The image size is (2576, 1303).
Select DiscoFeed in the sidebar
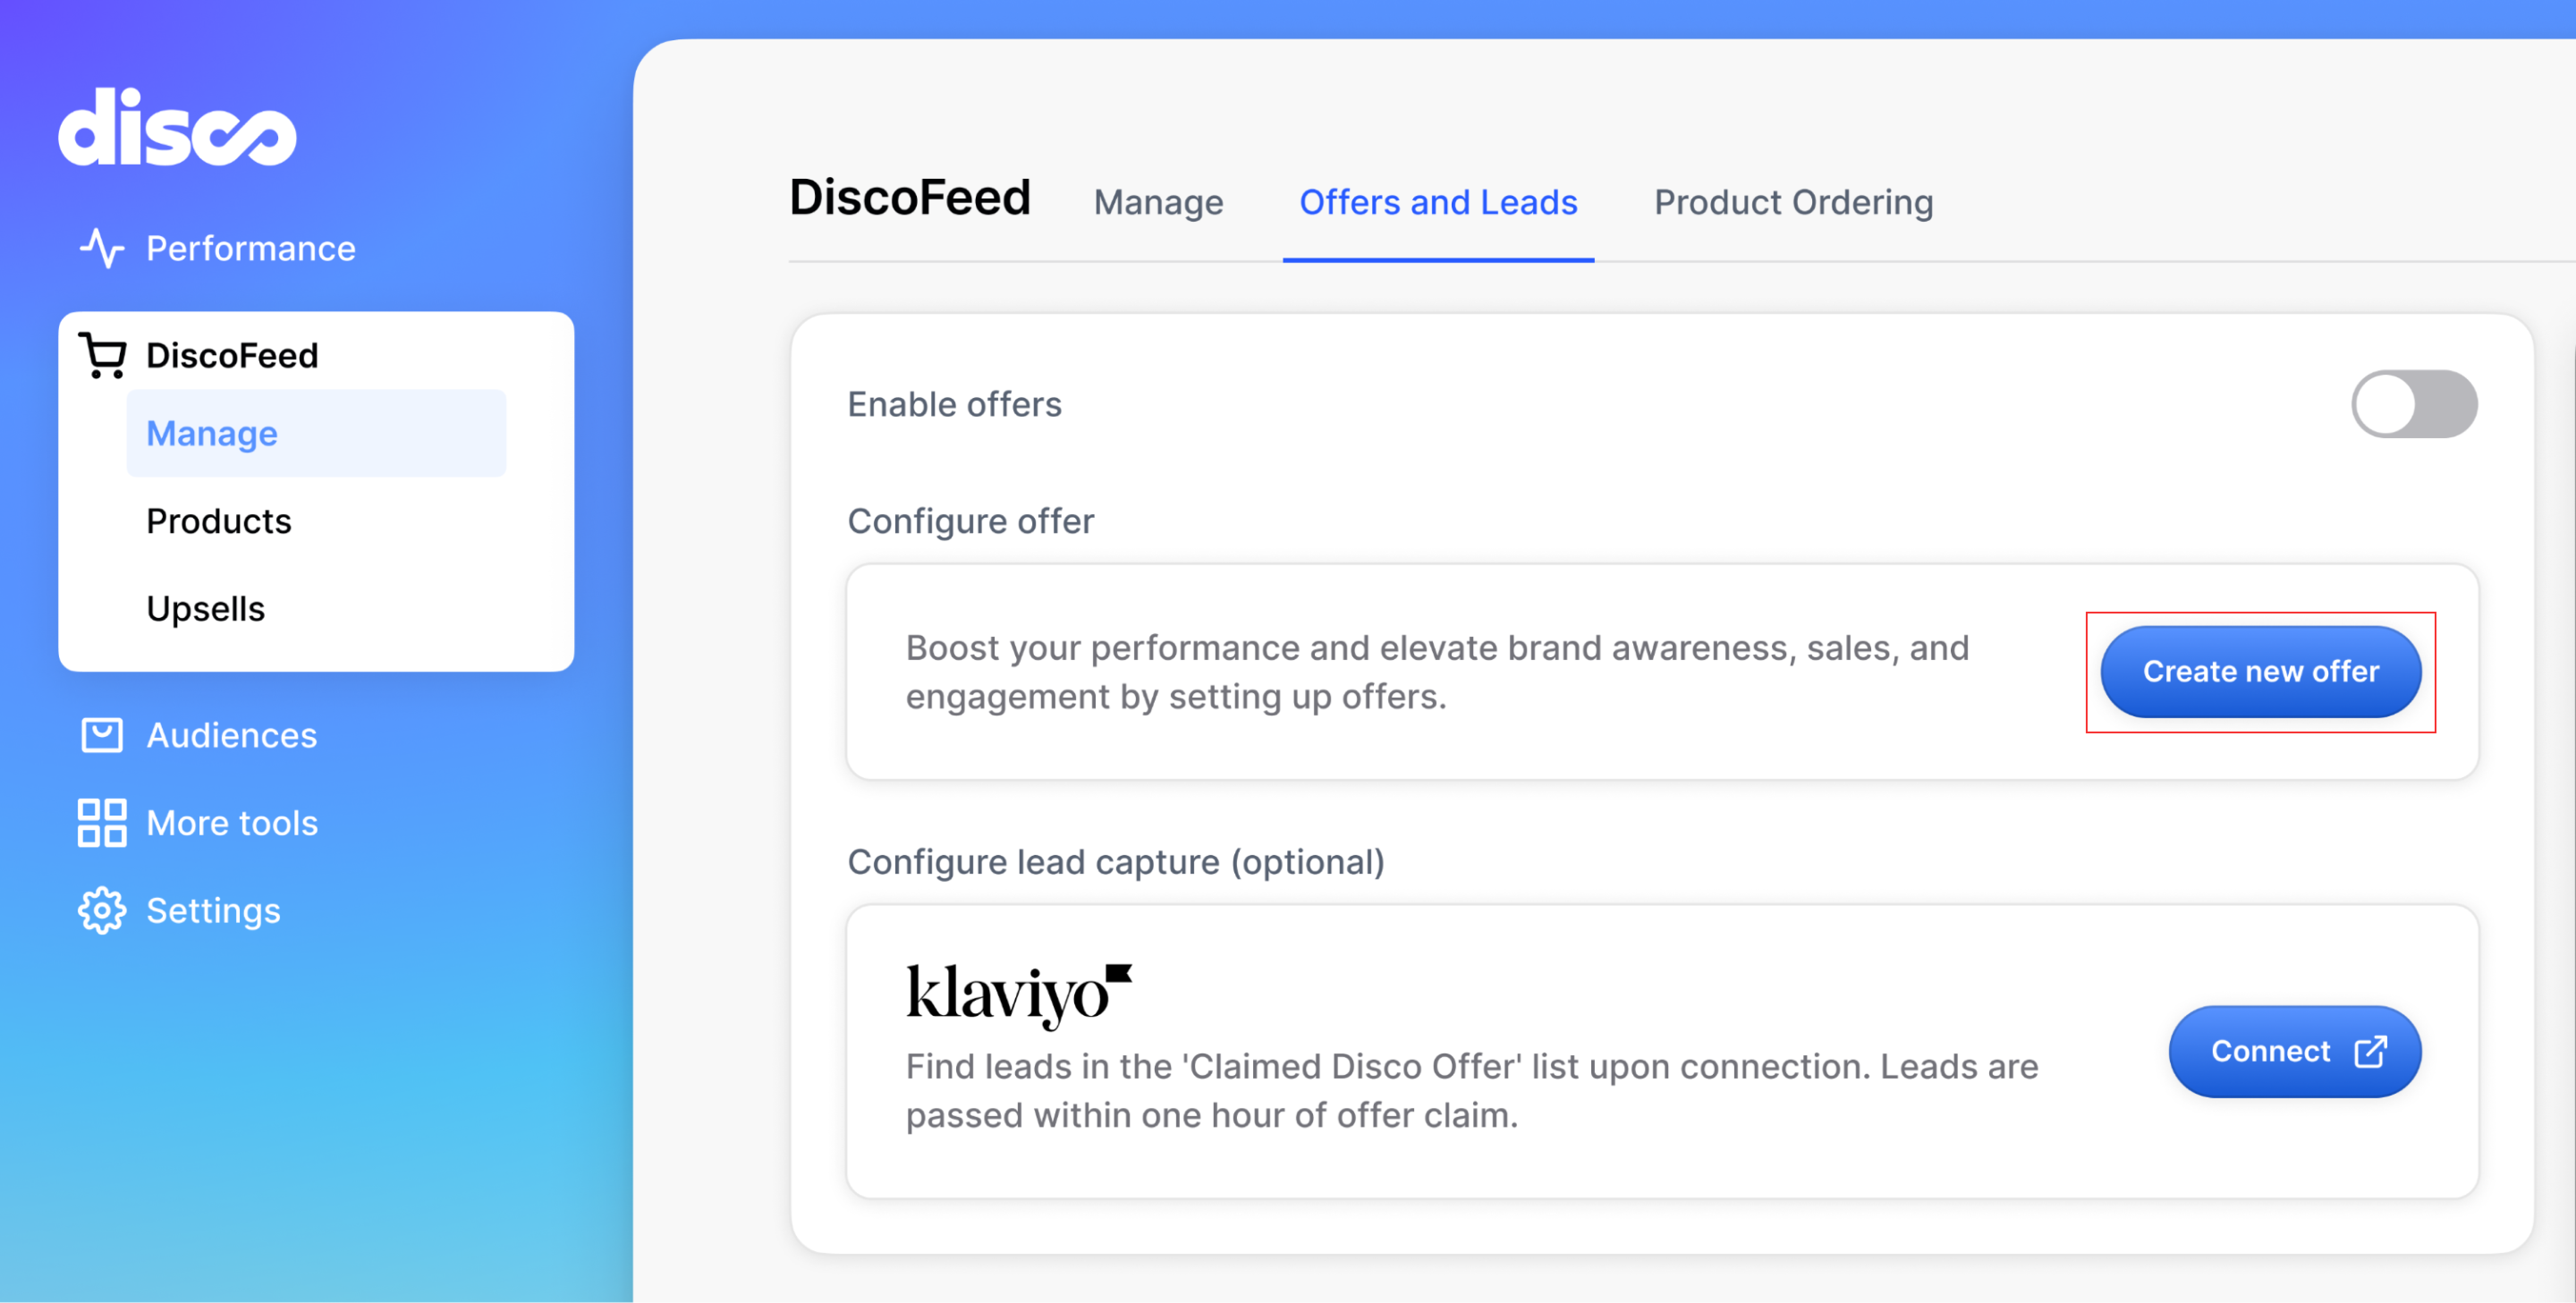232,355
